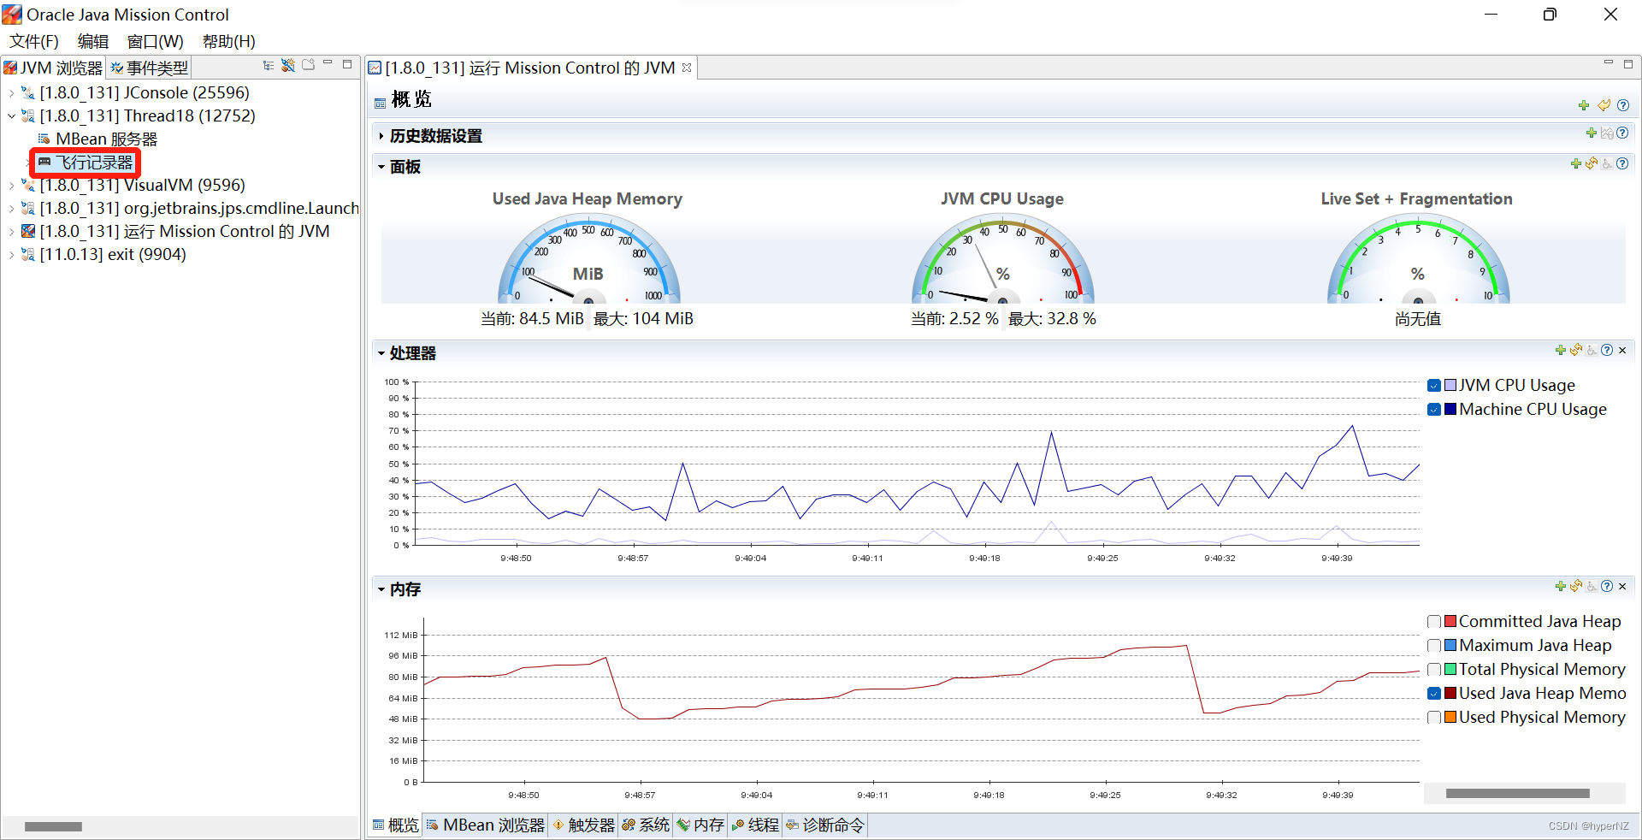Open help for 面板 section
This screenshot has width=1642, height=840.
click(x=1622, y=163)
